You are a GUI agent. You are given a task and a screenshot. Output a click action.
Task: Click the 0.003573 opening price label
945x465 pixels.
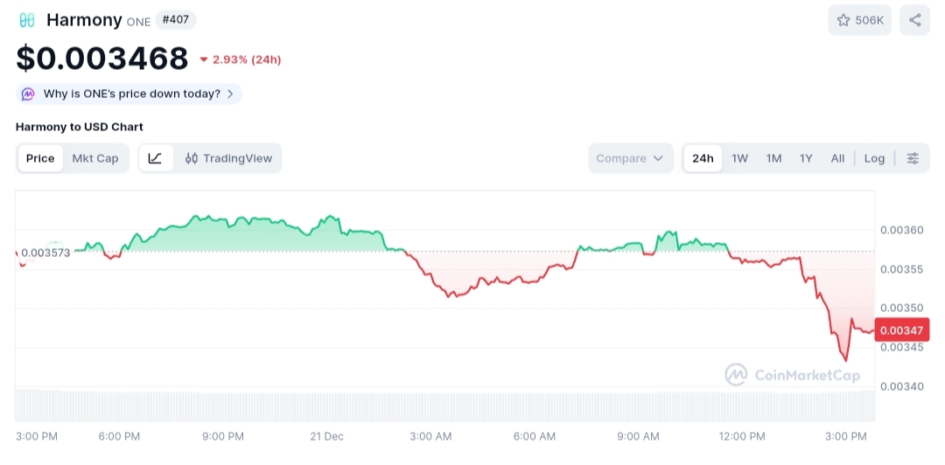point(45,253)
